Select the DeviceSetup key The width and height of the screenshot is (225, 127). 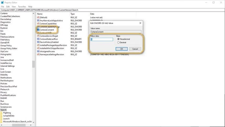tap(6, 19)
